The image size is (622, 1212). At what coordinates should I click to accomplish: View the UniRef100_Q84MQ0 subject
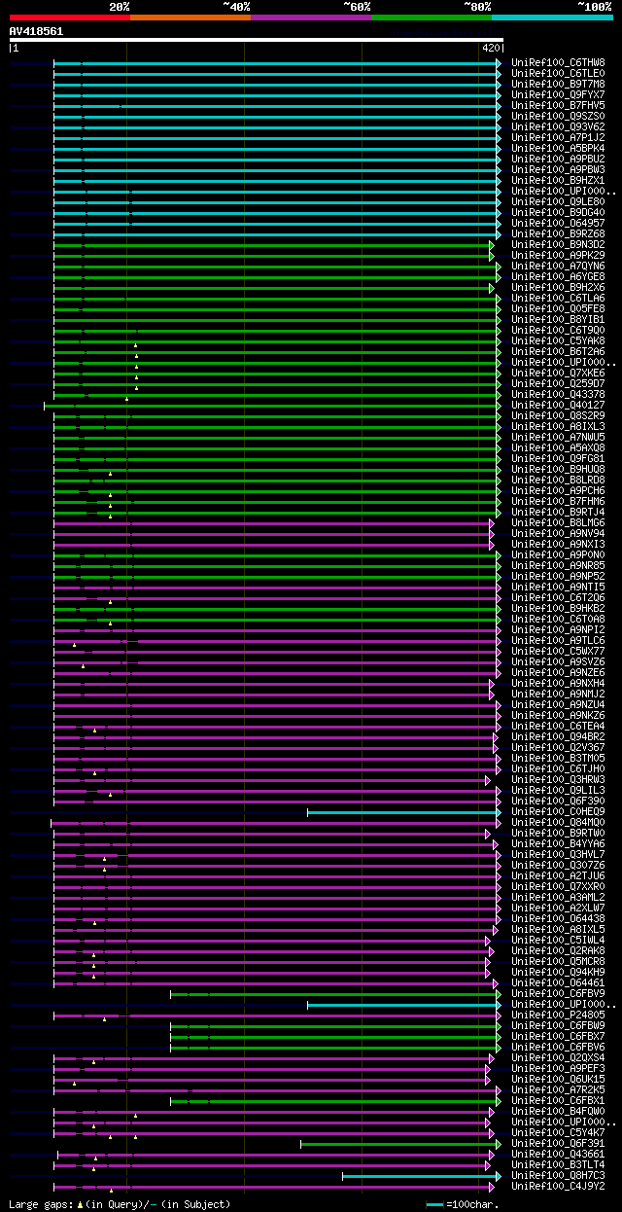(558, 823)
